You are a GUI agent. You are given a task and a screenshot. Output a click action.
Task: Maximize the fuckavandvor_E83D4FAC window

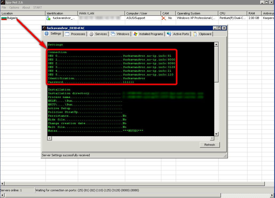click(x=219, y=28)
